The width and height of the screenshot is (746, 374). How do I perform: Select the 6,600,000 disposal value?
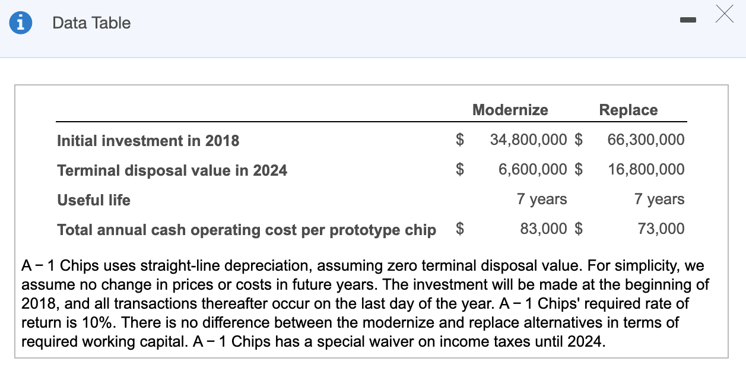[532, 169]
